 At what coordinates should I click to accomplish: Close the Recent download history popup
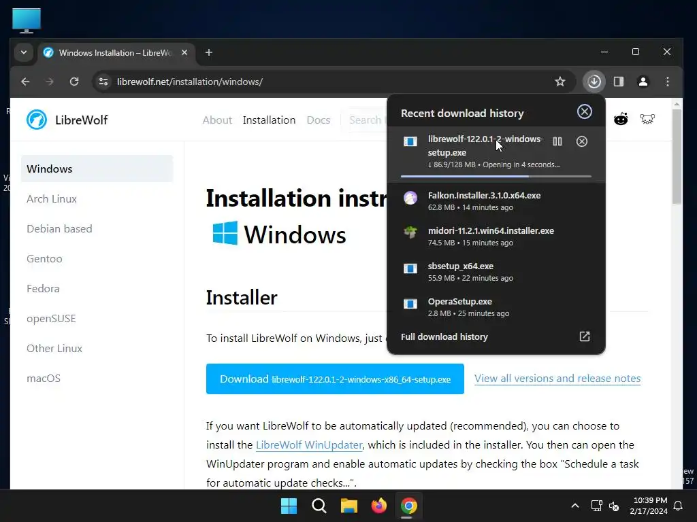click(585, 111)
